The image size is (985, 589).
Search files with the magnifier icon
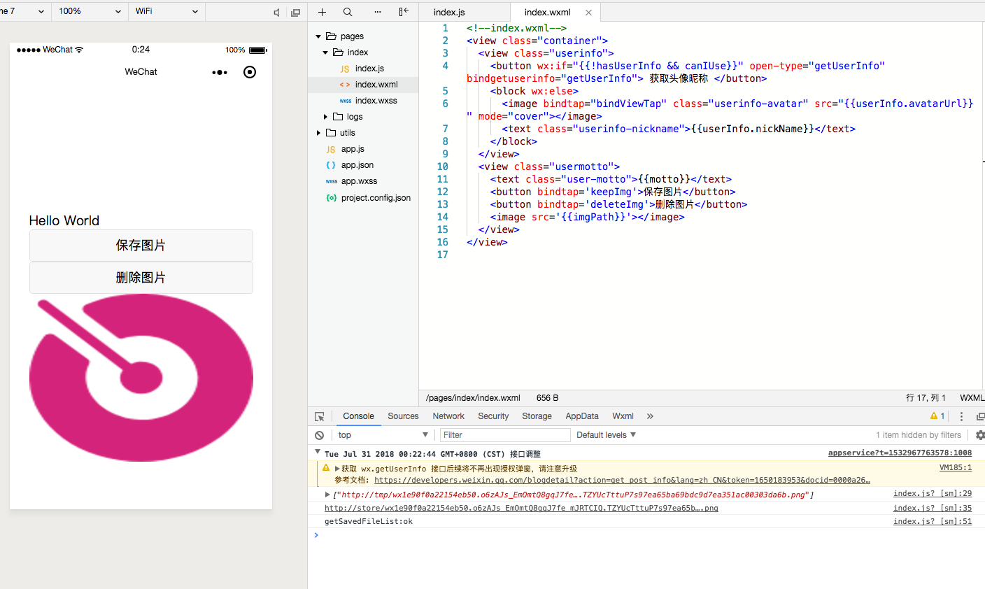pos(348,12)
